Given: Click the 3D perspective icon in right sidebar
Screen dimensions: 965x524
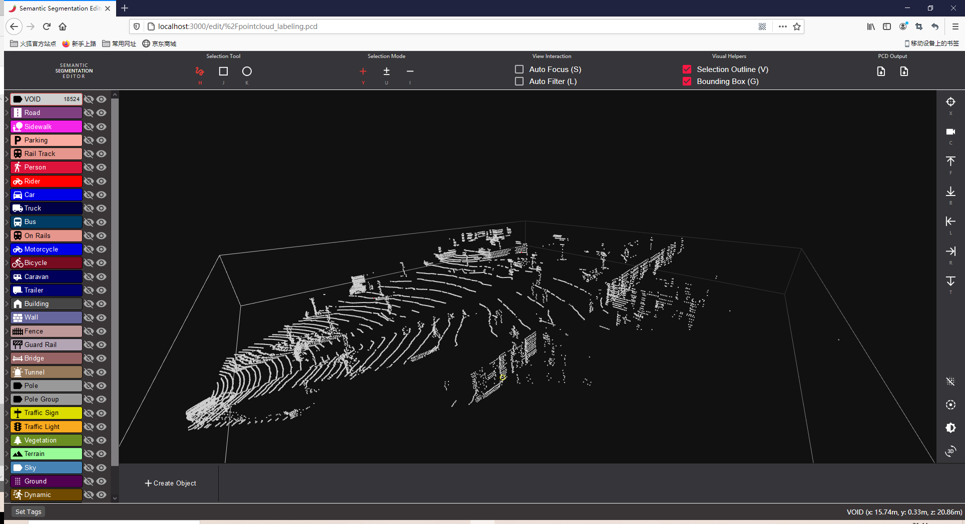Looking at the screenshot, I should (x=950, y=451).
